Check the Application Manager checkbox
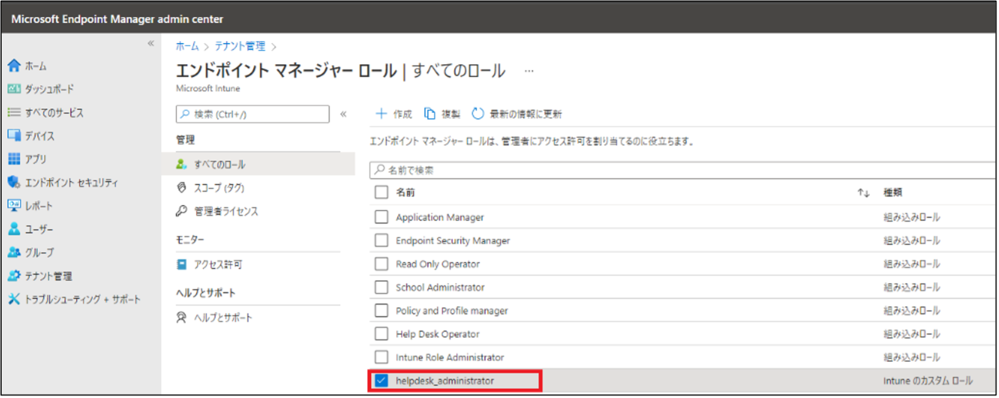Screen dimensions: 999x398 point(381,217)
